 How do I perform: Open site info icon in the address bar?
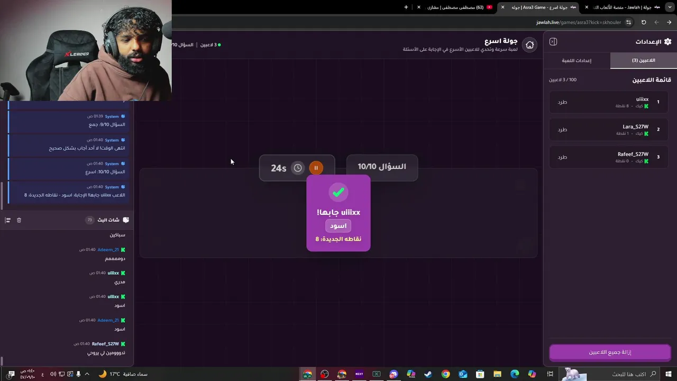tap(629, 22)
